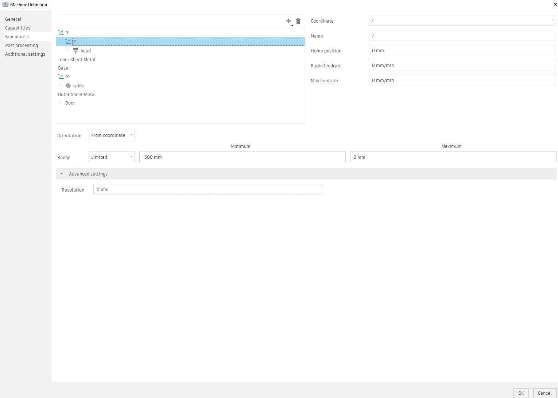
Task: Click the head tool icon
Action: pyautogui.click(x=75, y=51)
